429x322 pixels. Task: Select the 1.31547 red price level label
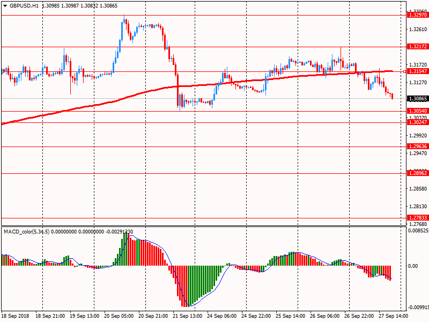pyautogui.click(x=418, y=71)
